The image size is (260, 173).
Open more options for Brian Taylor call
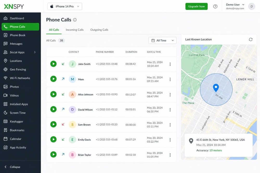pyautogui.click(x=170, y=155)
